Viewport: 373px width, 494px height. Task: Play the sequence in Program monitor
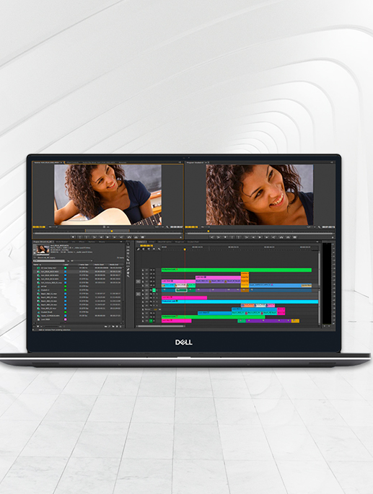[260, 237]
